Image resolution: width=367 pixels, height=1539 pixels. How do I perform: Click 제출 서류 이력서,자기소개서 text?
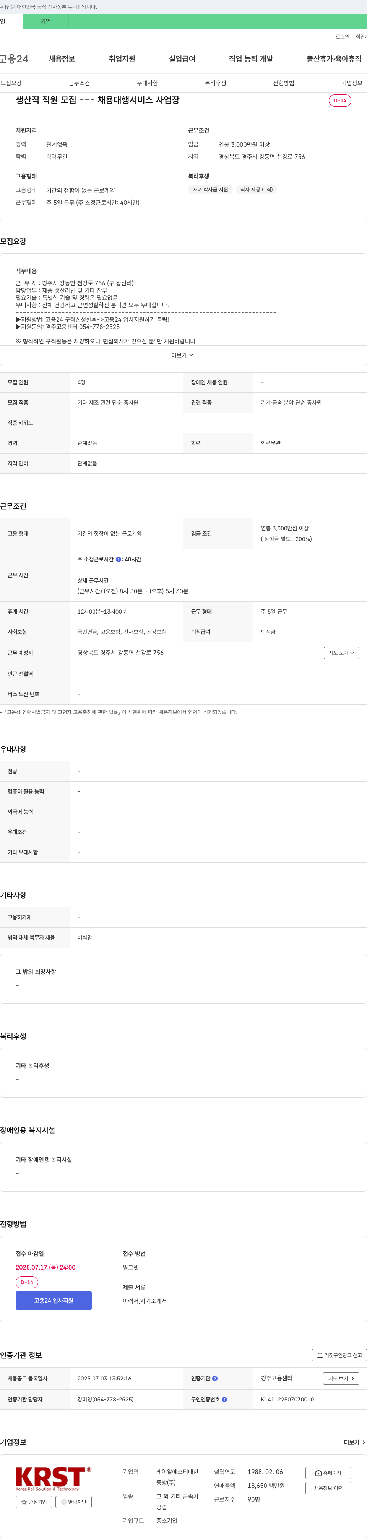click(x=145, y=1301)
